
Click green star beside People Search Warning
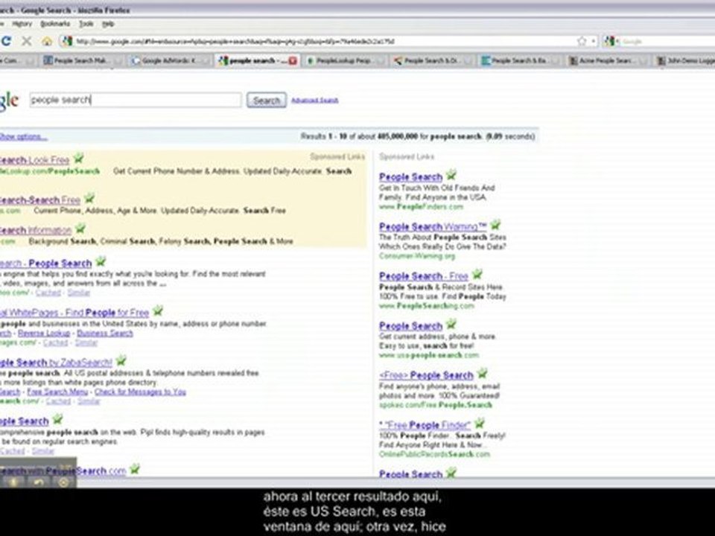coord(495,224)
